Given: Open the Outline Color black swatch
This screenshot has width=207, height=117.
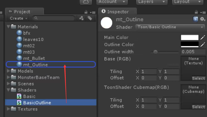Looking at the screenshot, I should [190, 45].
